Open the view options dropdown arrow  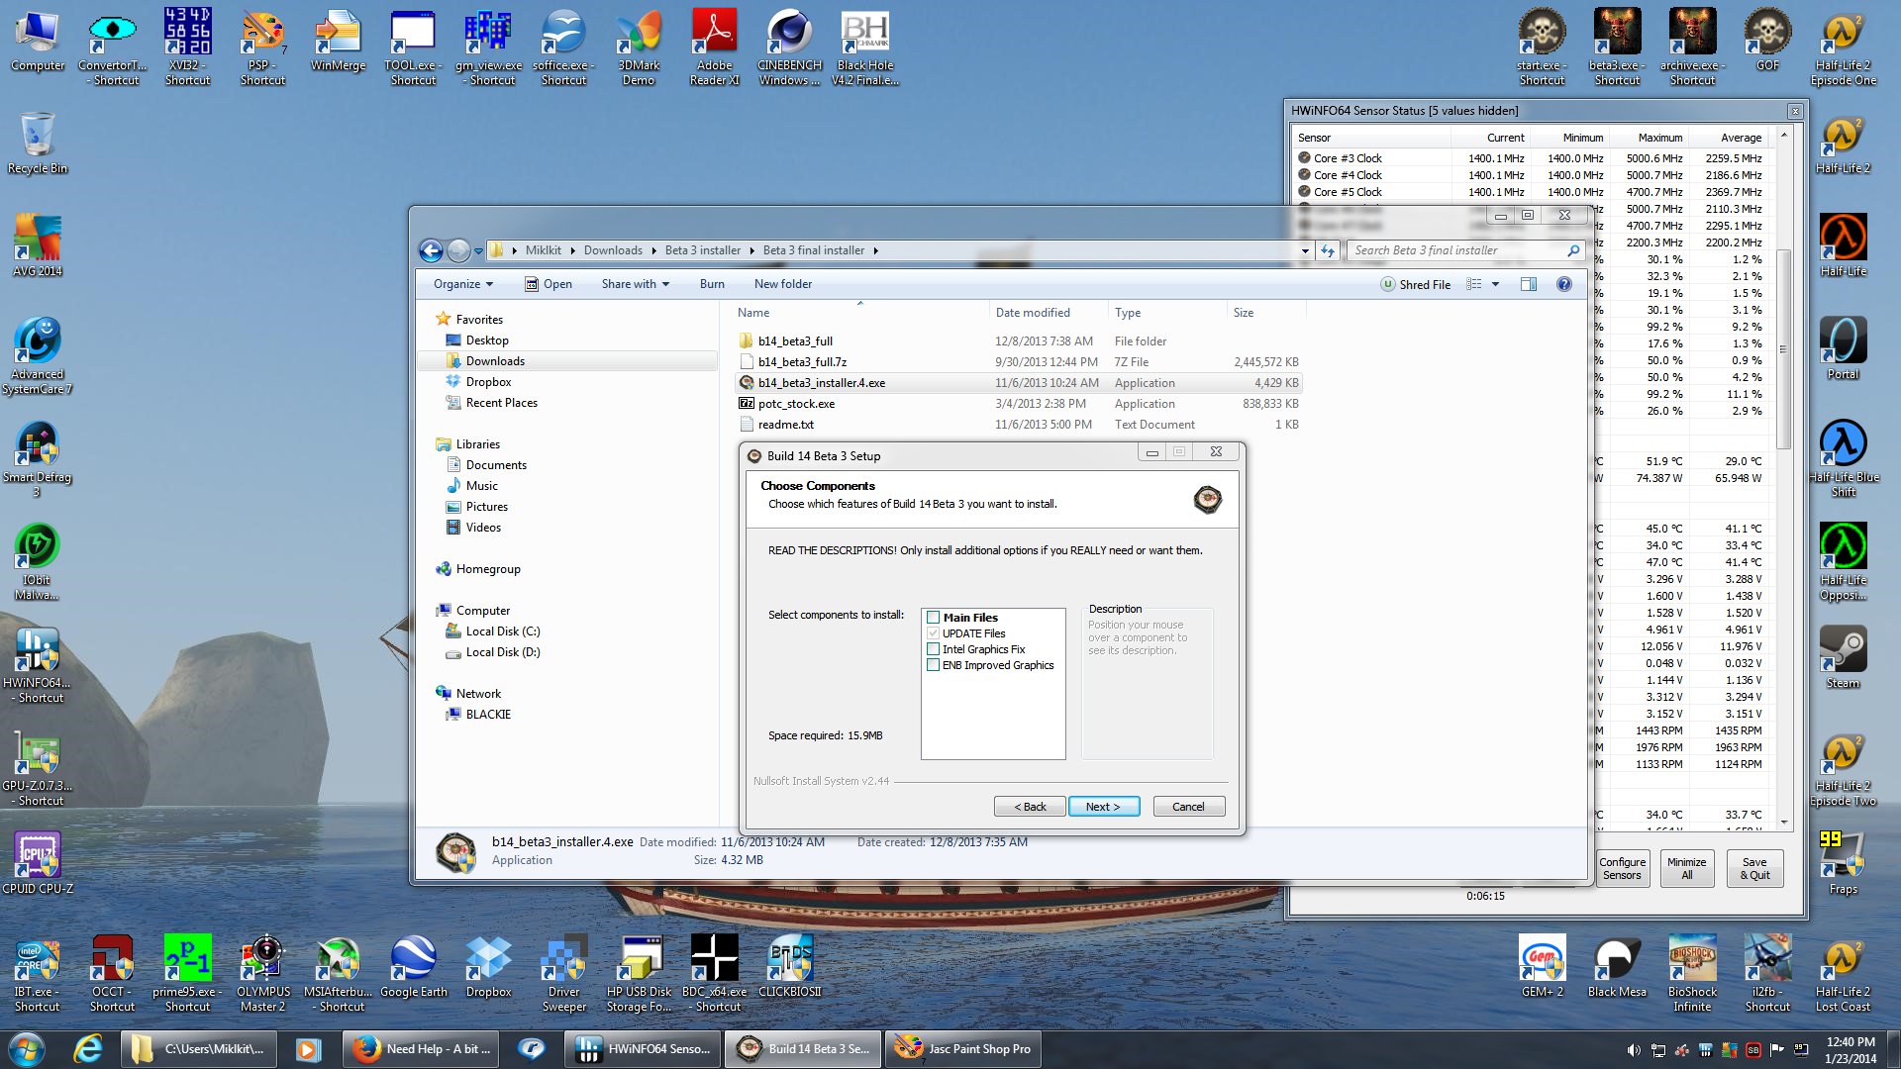point(1495,284)
